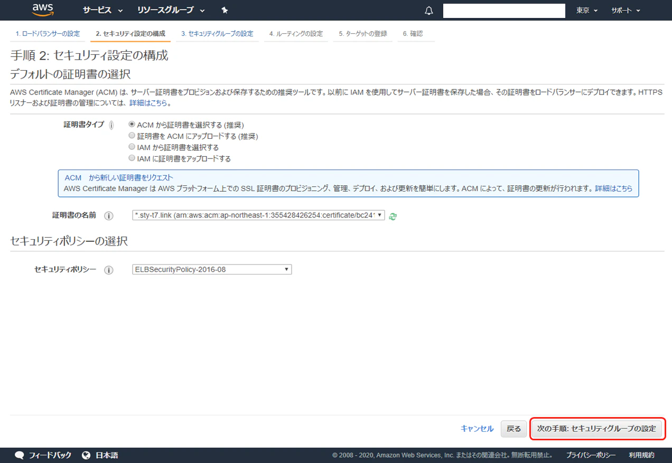The image size is (672, 463).
Task: Go to step 1 ロードバランサーの設定
Action: pos(48,34)
